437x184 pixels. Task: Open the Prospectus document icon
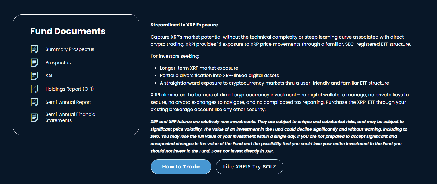[34, 62]
